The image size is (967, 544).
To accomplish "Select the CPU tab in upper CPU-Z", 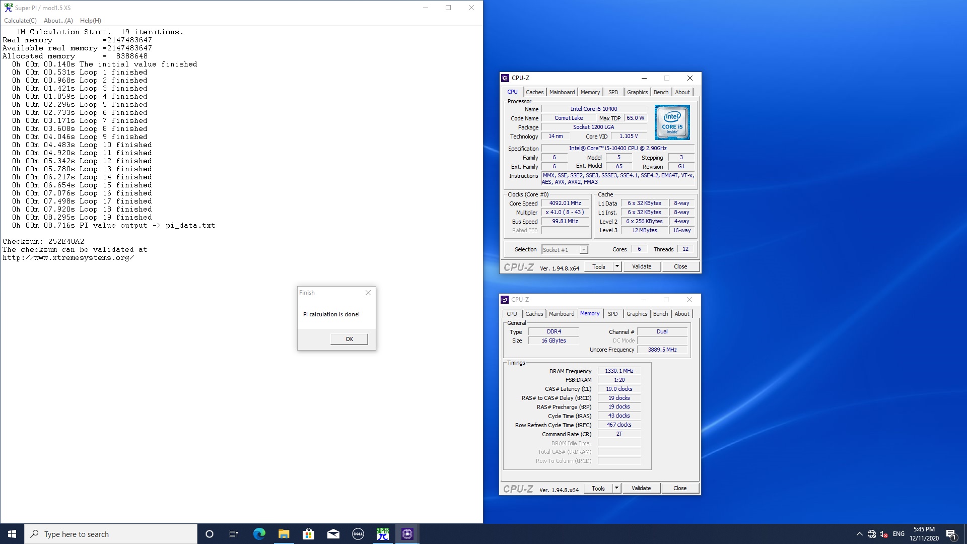I will [512, 92].
